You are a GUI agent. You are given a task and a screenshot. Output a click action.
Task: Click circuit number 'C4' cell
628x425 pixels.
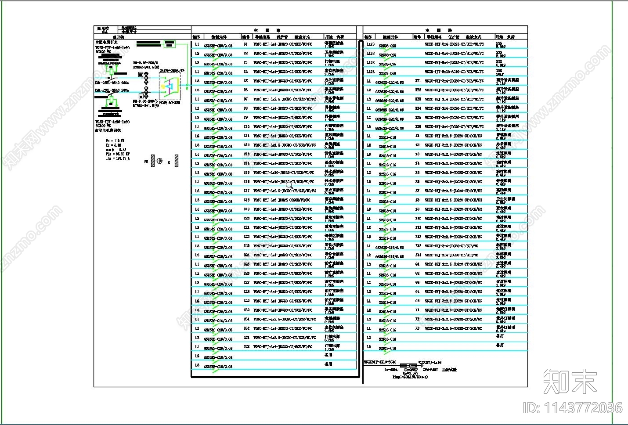(x=246, y=72)
